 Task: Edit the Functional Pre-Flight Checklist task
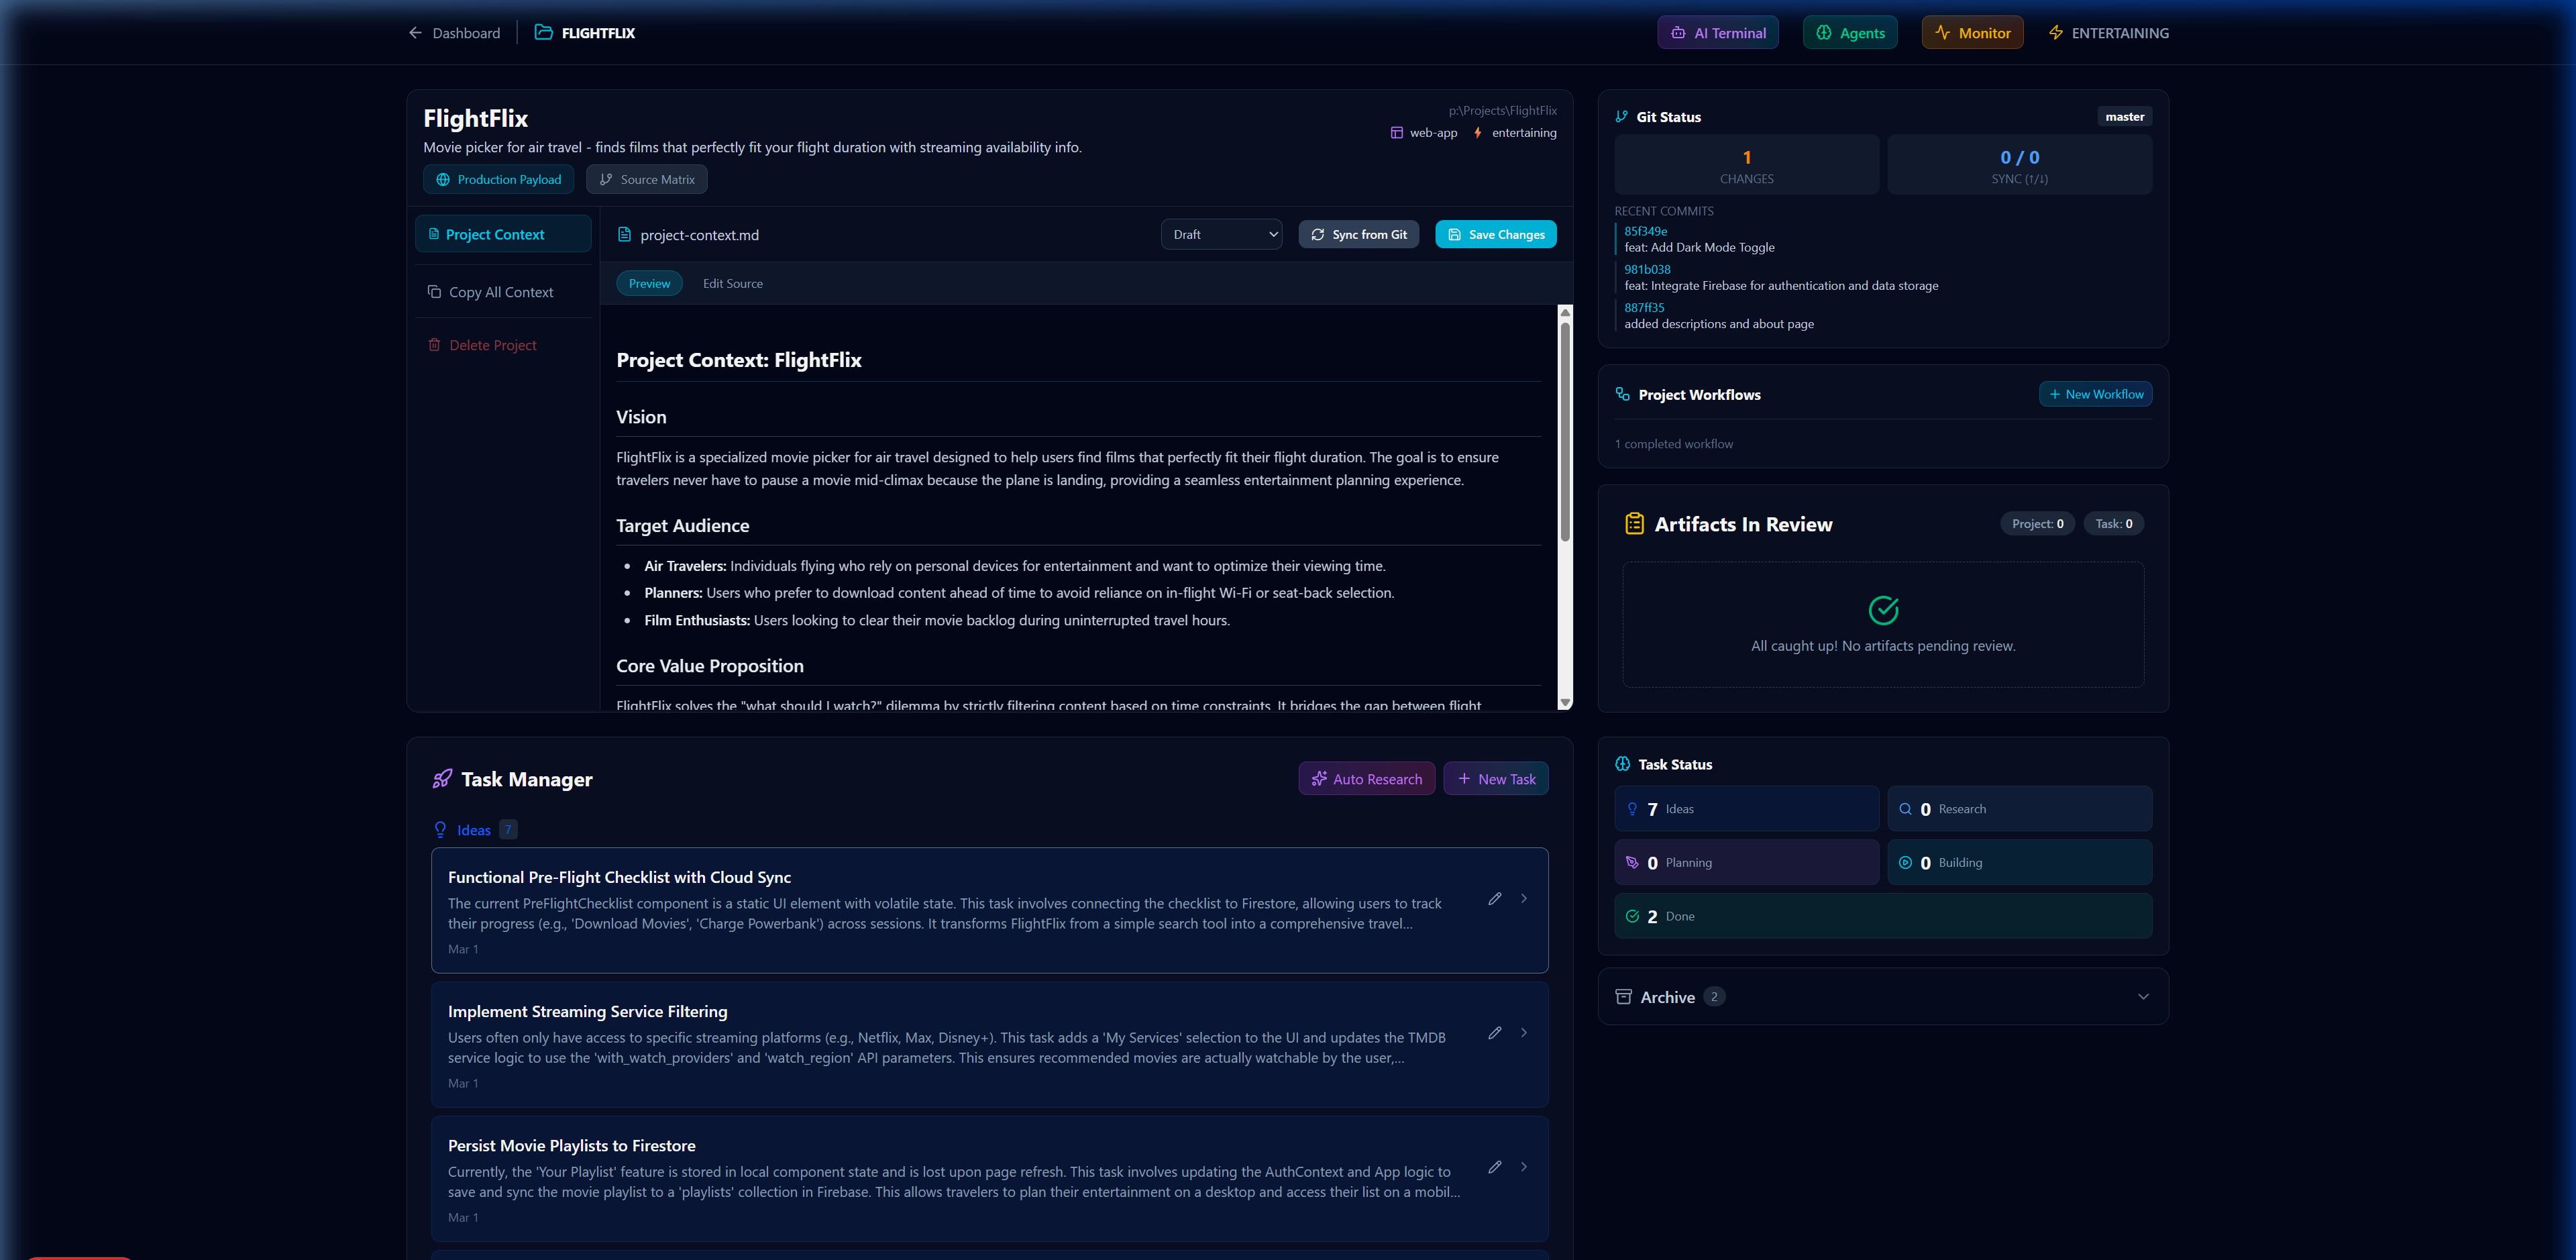pos(1494,899)
